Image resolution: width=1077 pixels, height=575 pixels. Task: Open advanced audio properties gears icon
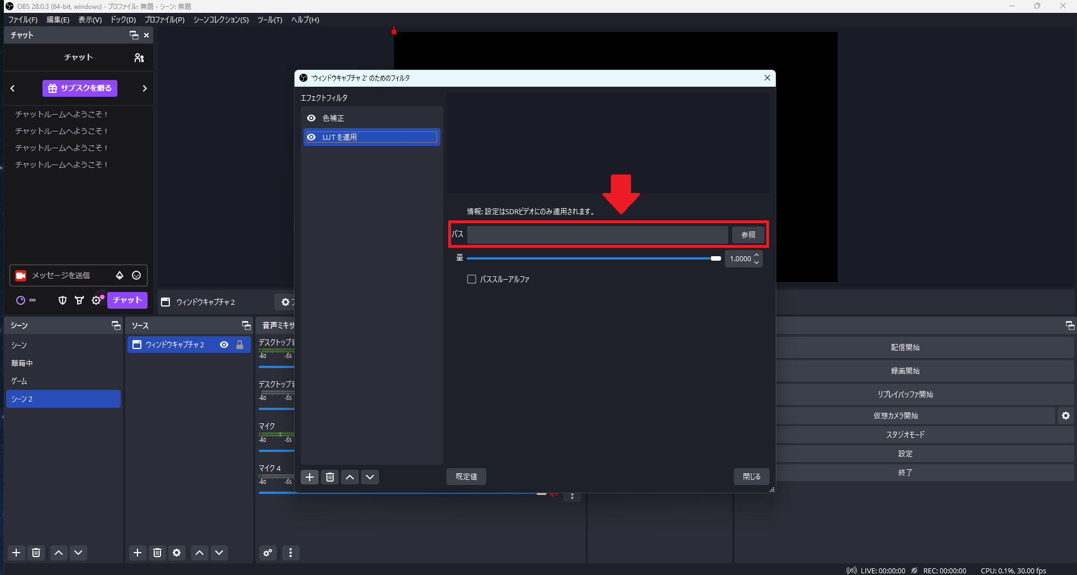[x=268, y=553]
